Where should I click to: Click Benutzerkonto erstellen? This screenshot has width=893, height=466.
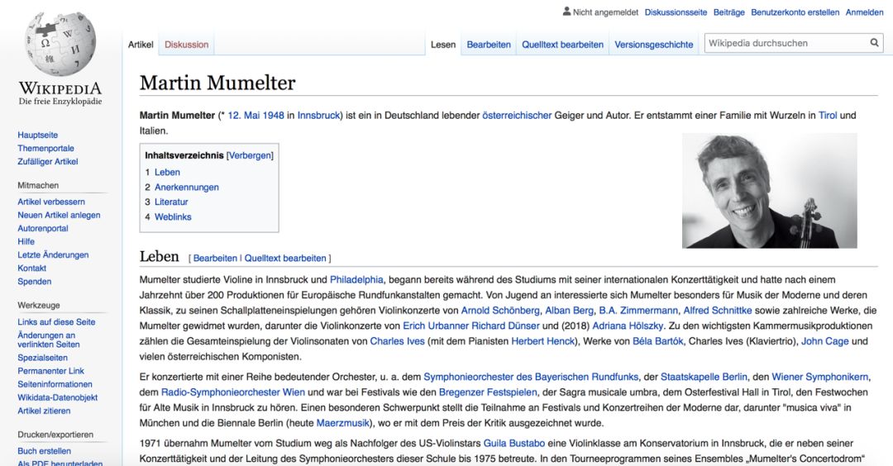[795, 12]
